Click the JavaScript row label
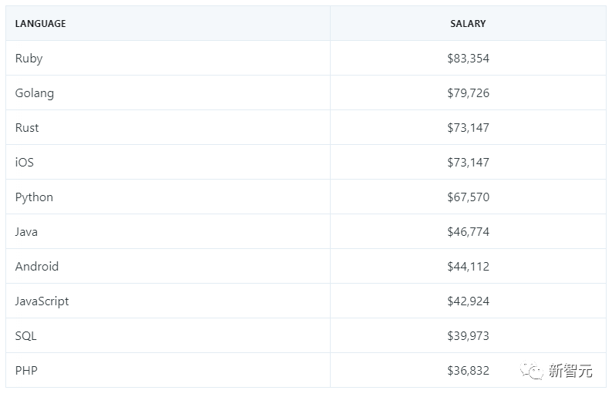This screenshot has width=612, height=397. [42, 301]
